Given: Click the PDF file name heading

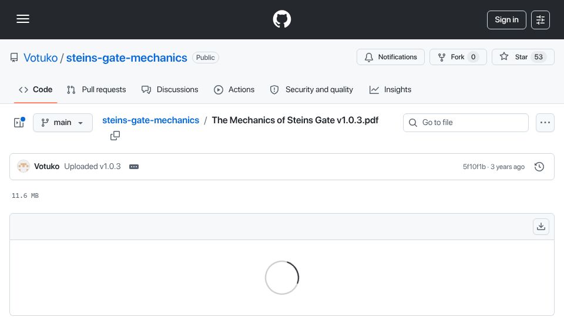Looking at the screenshot, I should 295,120.
